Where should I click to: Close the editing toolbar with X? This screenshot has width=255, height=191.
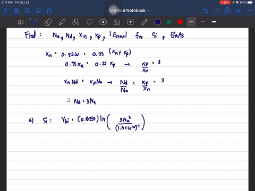239,11
